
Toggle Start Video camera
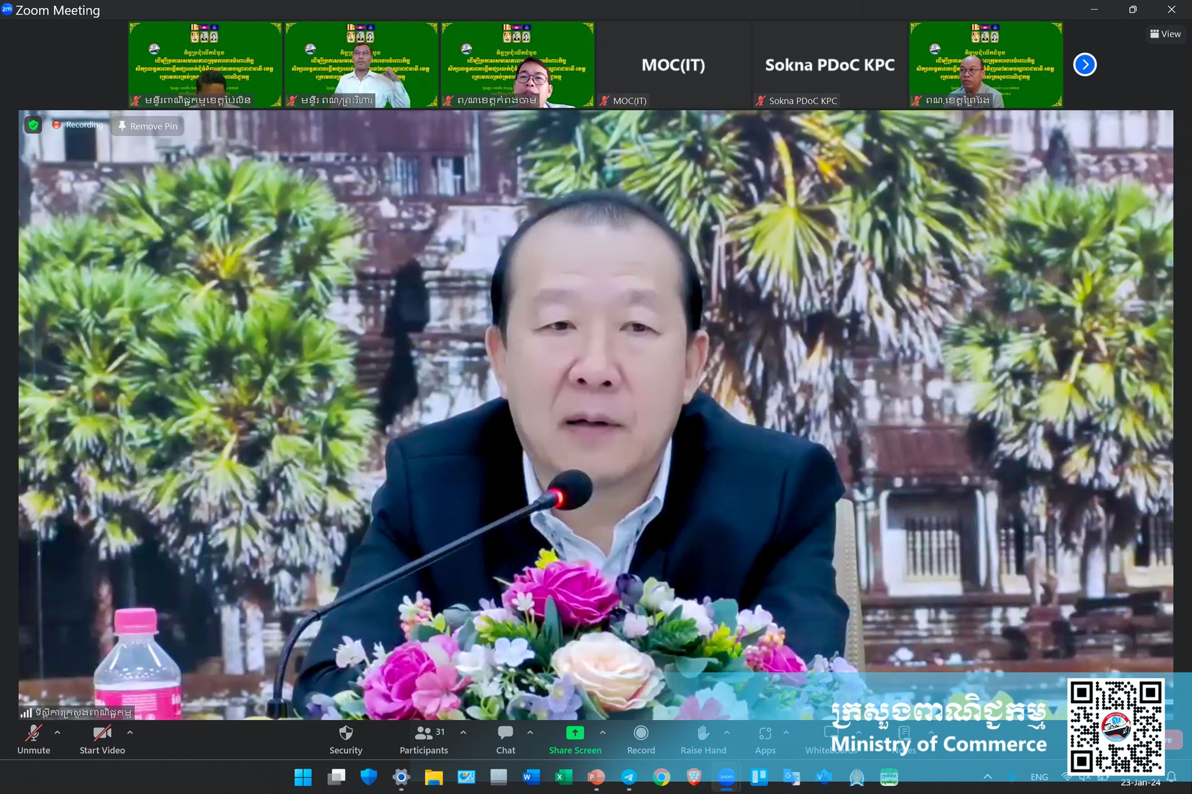(x=102, y=734)
